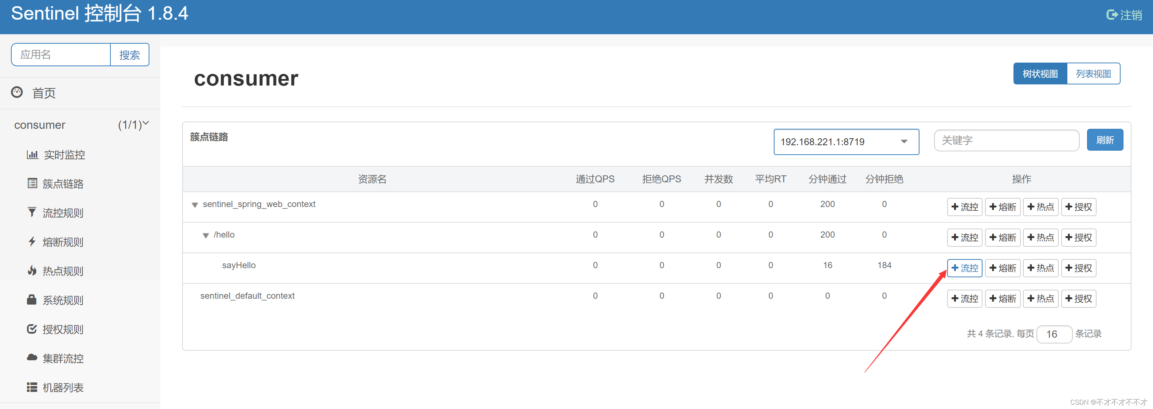Click 注销 to log out
Screen dimensions: 1153x409
click(1131, 15)
